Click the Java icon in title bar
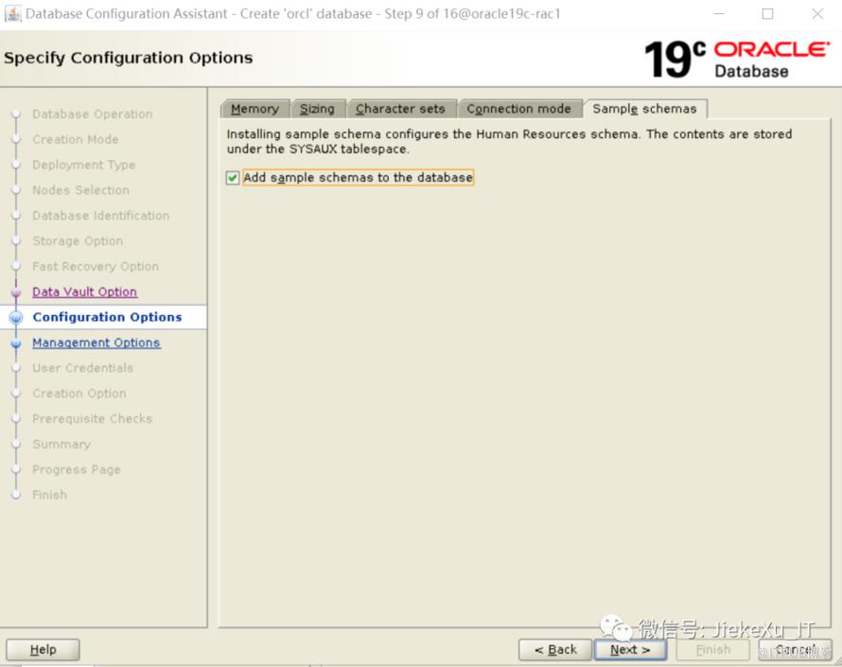The width and height of the screenshot is (842, 667). point(12,13)
